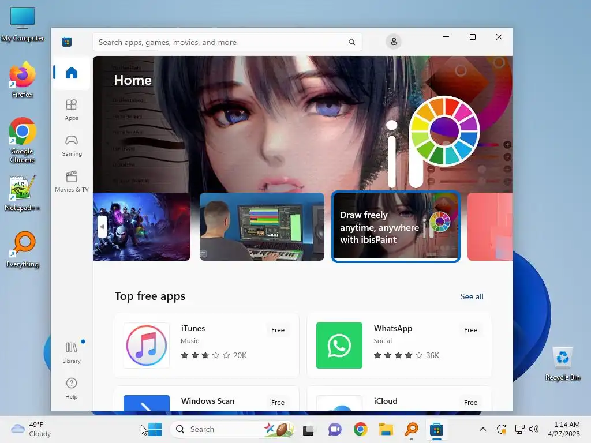Click Microsoft Store taskbar icon
The height and width of the screenshot is (443, 591).
[x=436, y=430]
